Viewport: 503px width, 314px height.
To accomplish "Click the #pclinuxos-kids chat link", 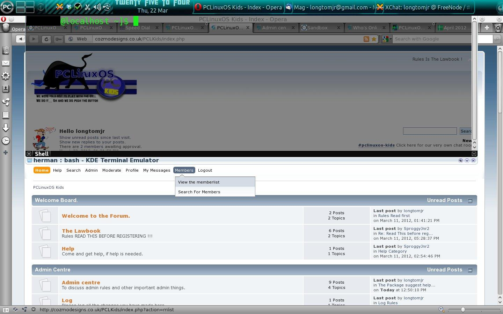I will coord(376,145).
